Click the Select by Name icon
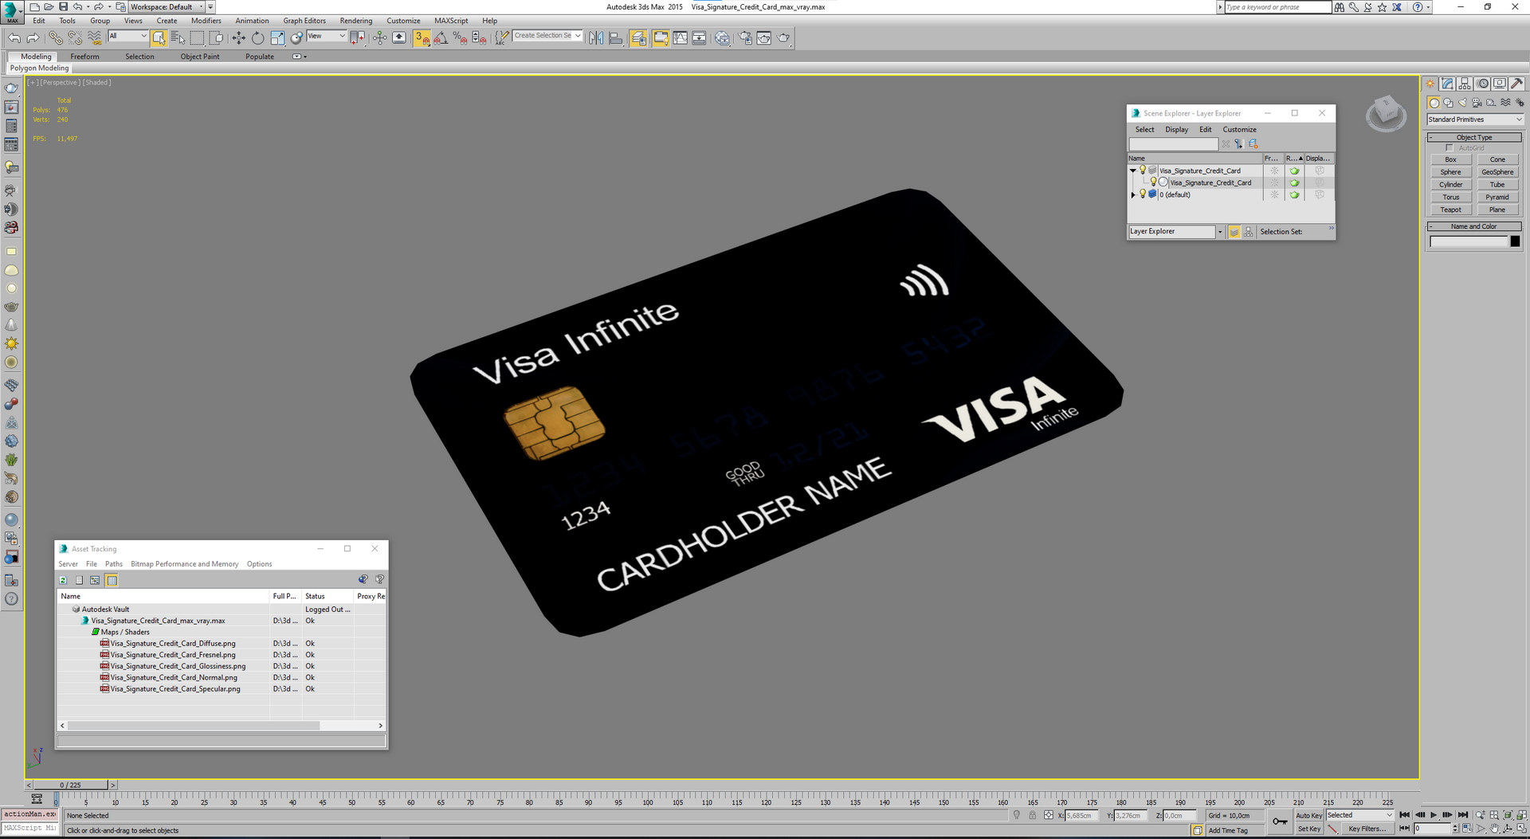Screen dimensions: 1530x839 [x=177, y=37]
